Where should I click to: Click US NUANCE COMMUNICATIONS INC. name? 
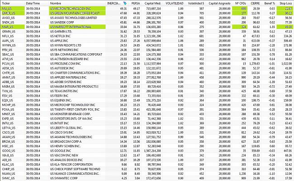75,174
